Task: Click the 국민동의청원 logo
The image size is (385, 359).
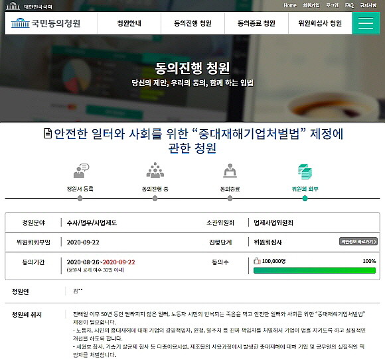Action: tap(46, 23)
